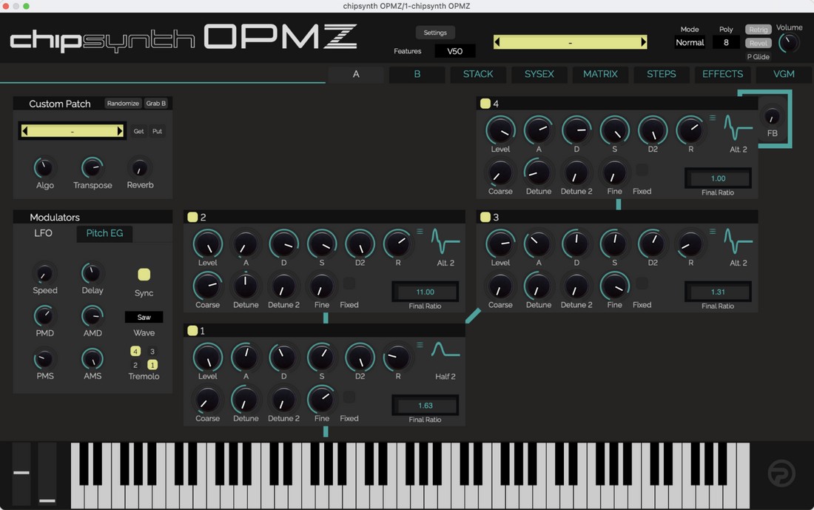
Task: Toggle operator 3 enable square
Action: [485, 217]
